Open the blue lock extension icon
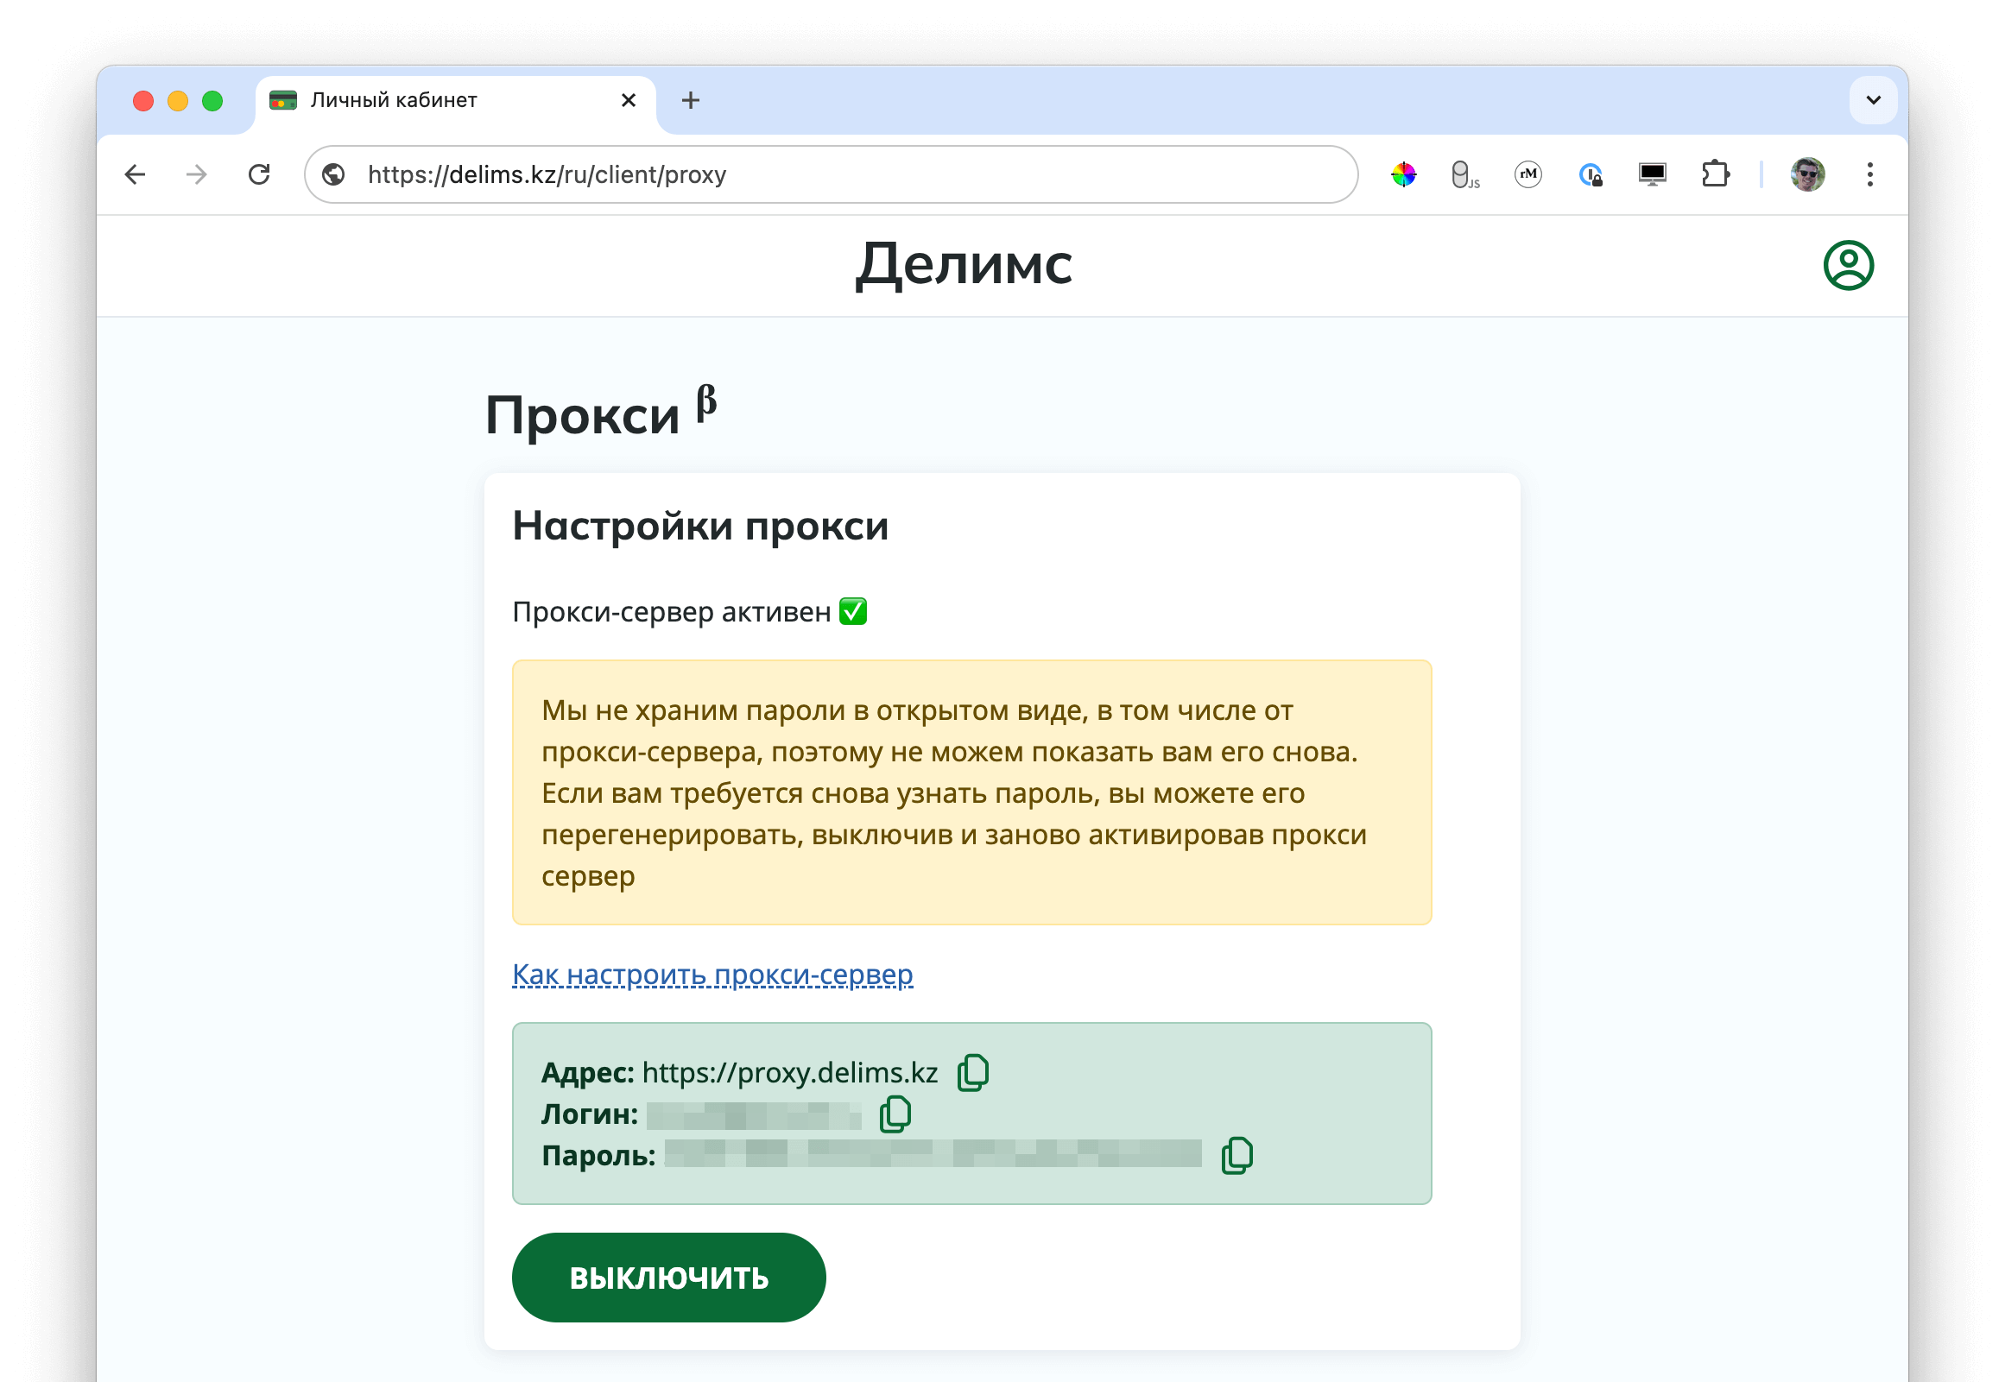This screenshot has width=2005, height=1382. click(x=1591, y=175)
